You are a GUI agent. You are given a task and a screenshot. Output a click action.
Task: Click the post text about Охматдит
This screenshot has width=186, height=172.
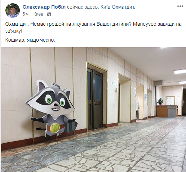[93, 28]
